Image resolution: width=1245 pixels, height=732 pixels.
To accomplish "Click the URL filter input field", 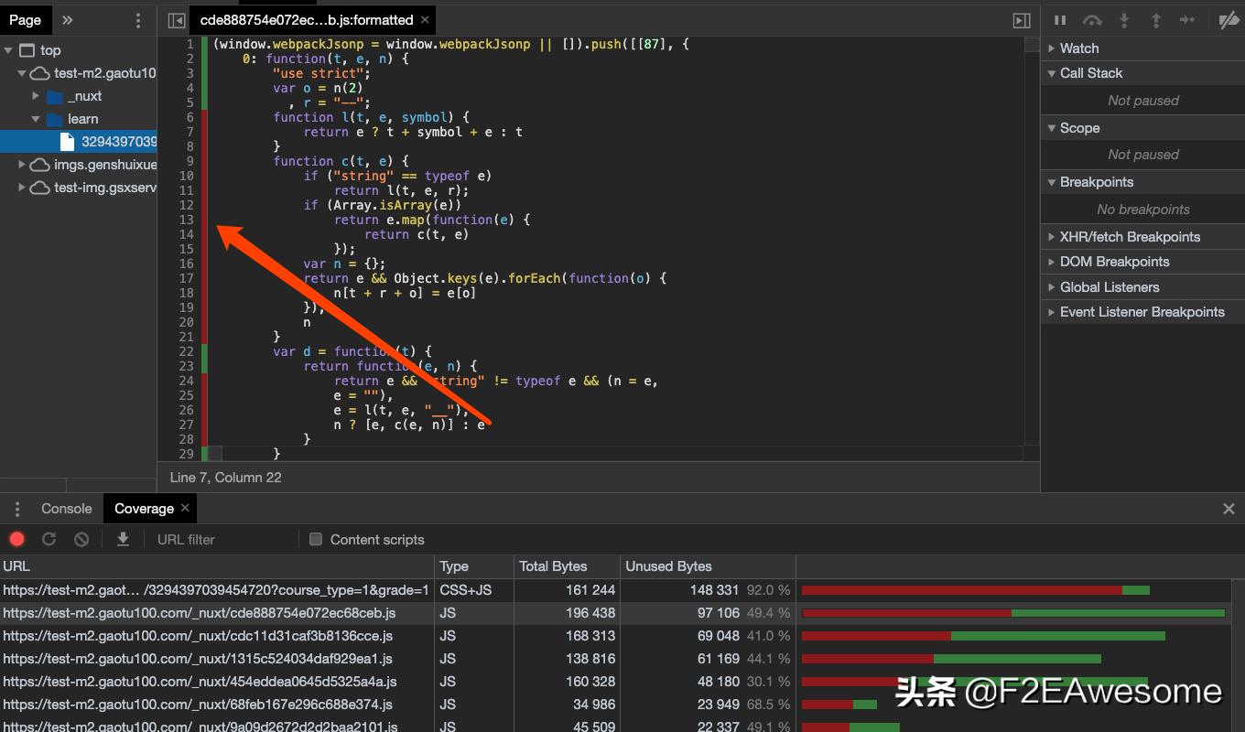I will click(220, 540).
